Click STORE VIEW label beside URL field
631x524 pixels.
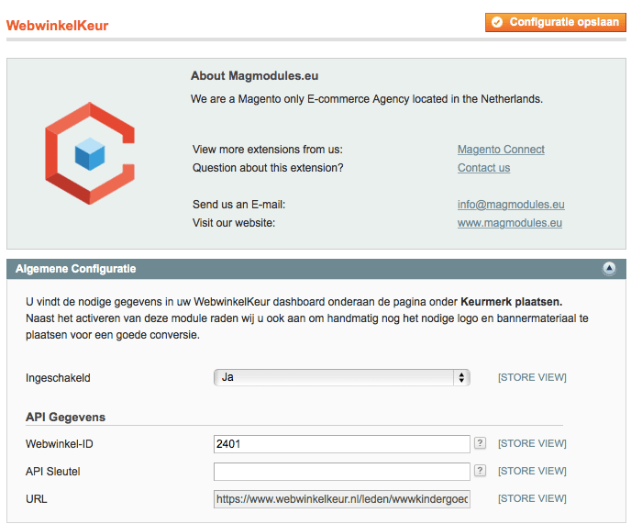pyautogui.click(x=532, y=498)
